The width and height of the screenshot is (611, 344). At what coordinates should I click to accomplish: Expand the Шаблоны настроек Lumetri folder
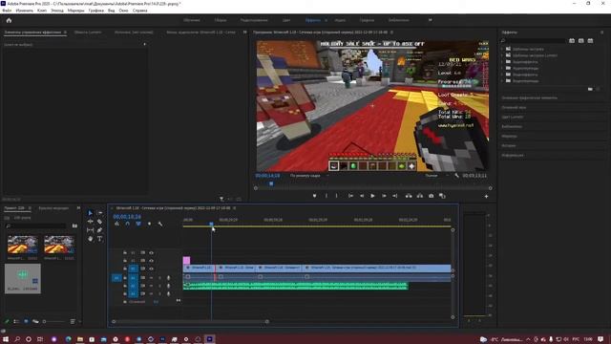pyautogui.click(x=503, y=55)
